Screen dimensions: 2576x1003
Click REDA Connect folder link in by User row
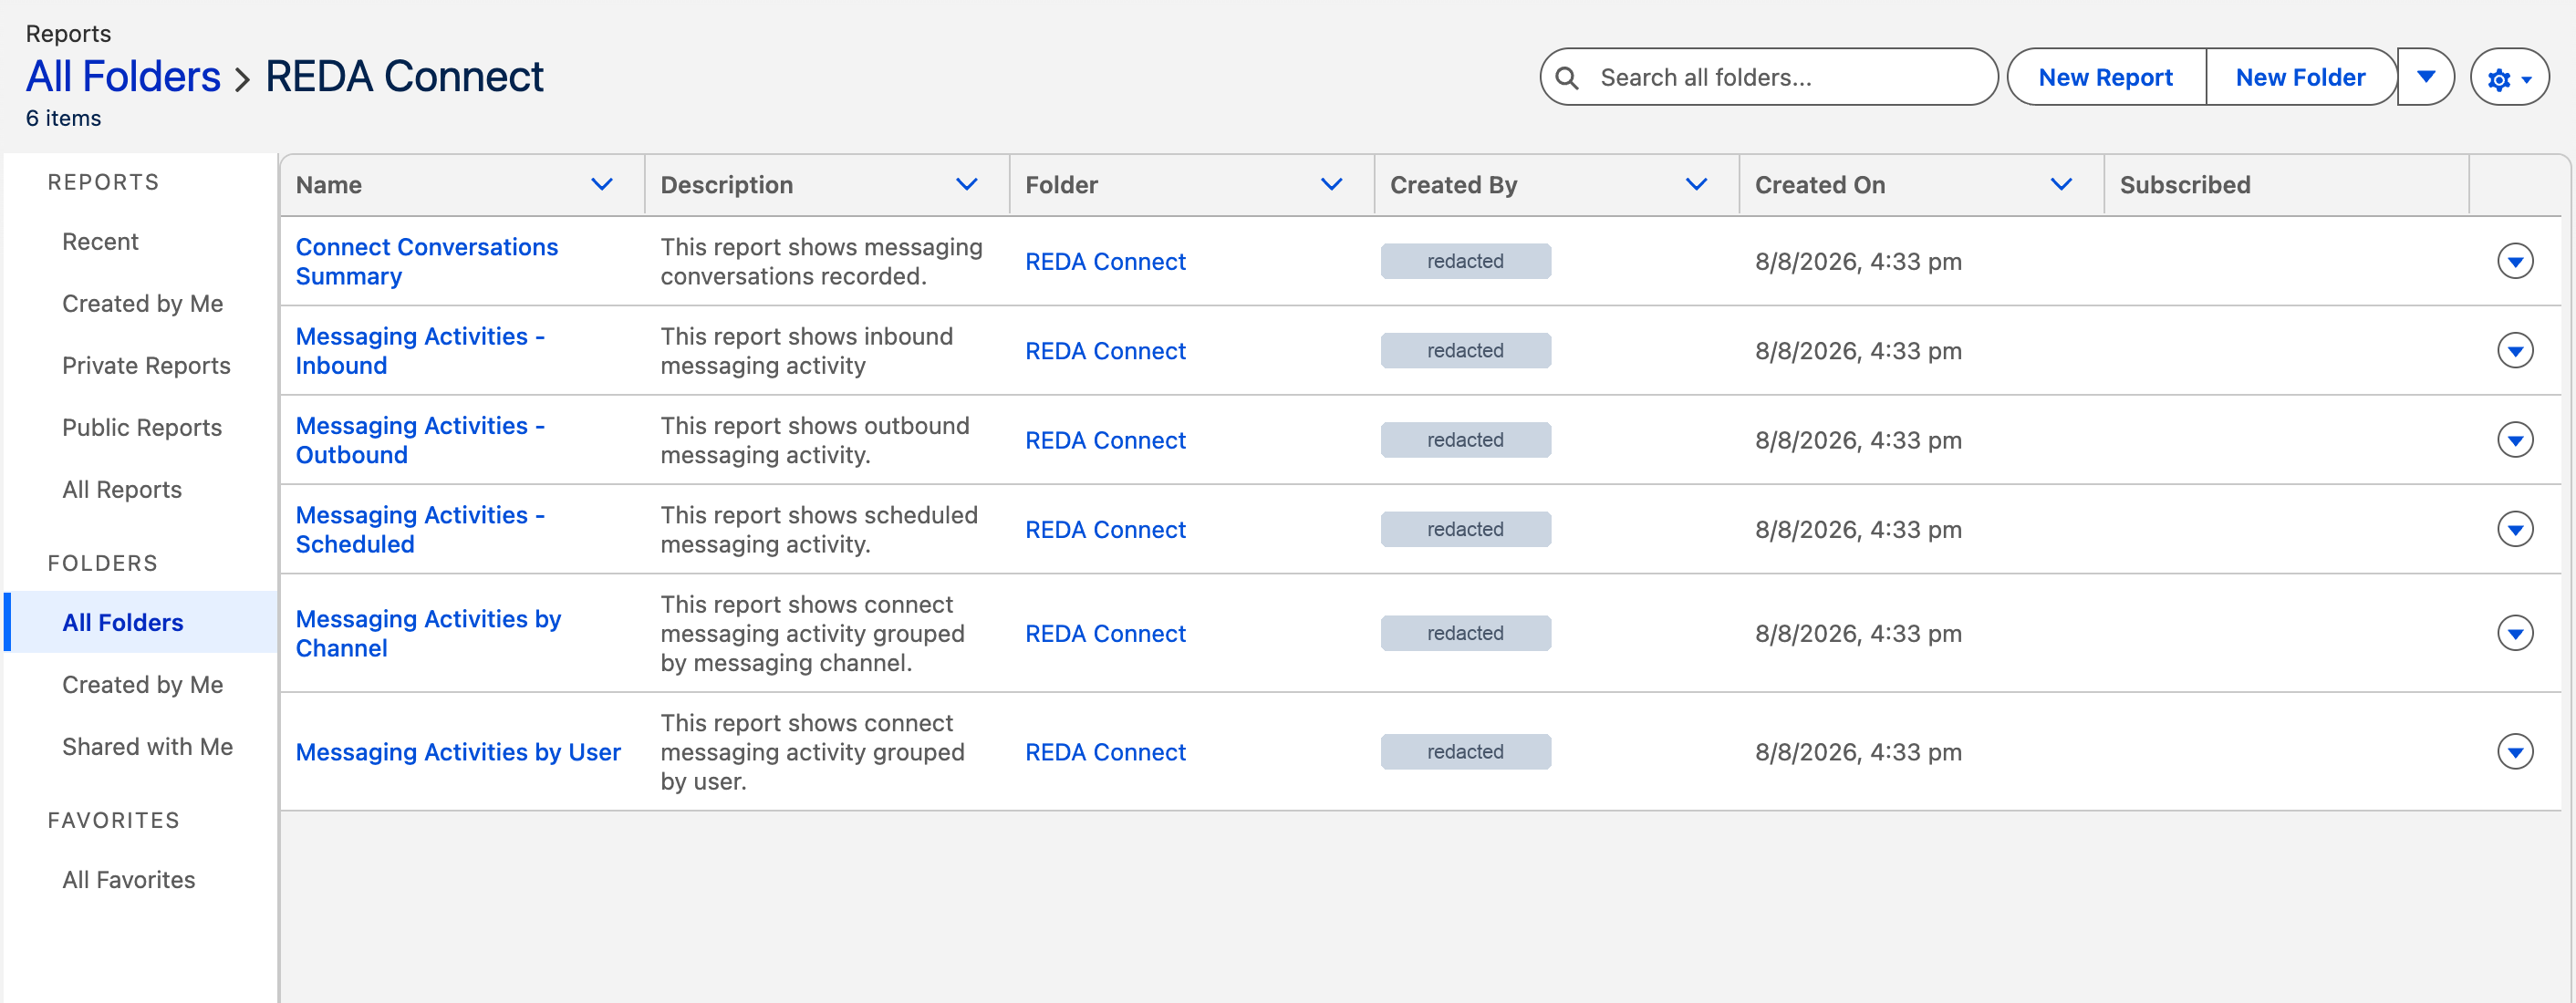(1105, 752)
